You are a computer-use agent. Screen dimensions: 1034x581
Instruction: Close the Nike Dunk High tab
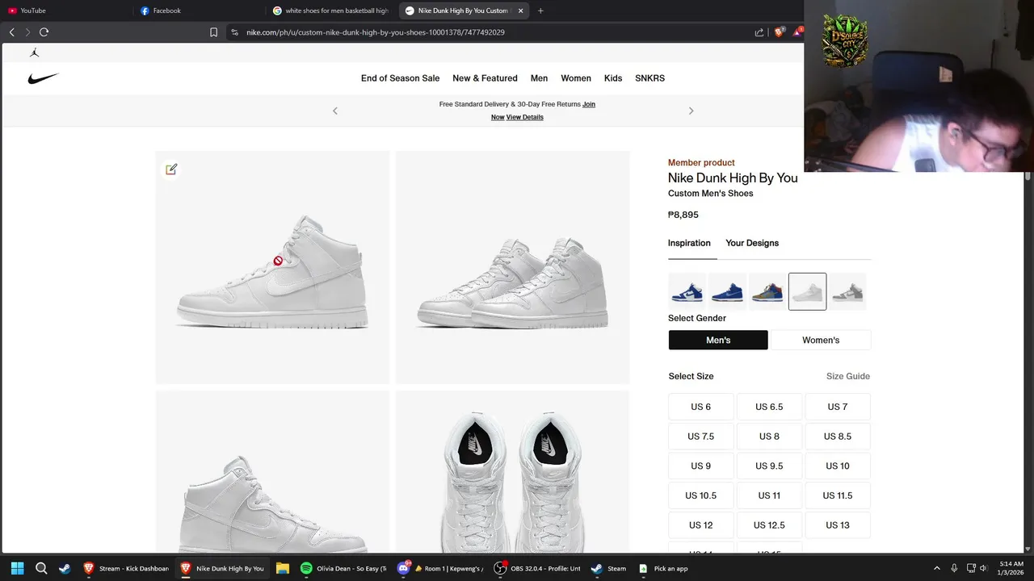tap(520, 10)
